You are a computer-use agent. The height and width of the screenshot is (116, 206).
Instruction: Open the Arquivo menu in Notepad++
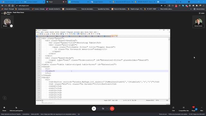pos(38,32)
